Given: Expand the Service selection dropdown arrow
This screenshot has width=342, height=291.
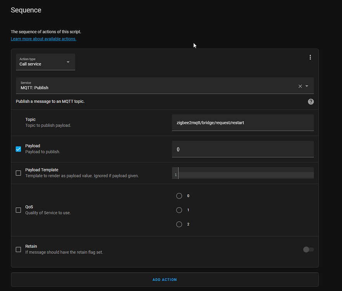Looking at the screenshot, I should pyautogui.click(x=307, y=86).
